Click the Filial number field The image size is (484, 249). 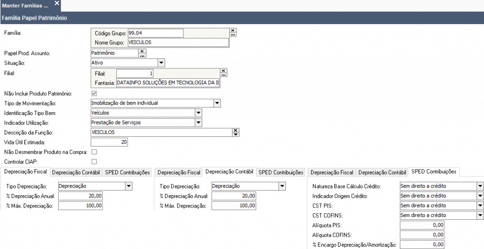[135, 74]
